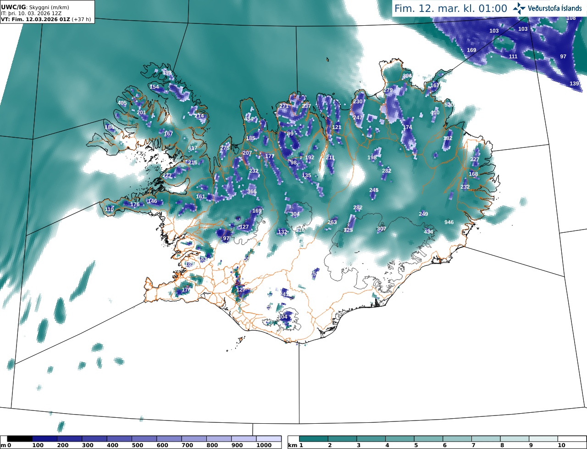Click the visibility value 211

tap(330, 157)
